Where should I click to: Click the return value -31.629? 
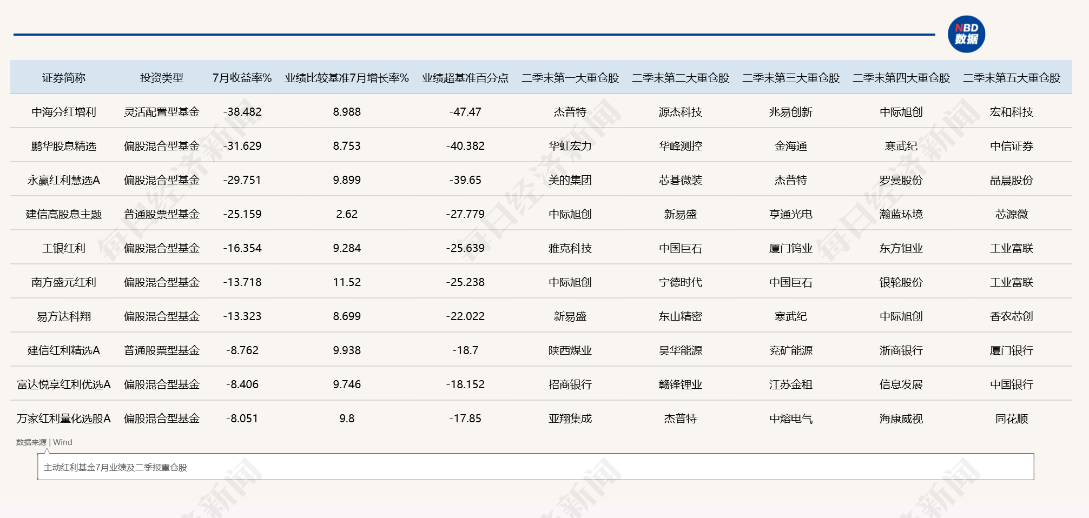point(242,146)
